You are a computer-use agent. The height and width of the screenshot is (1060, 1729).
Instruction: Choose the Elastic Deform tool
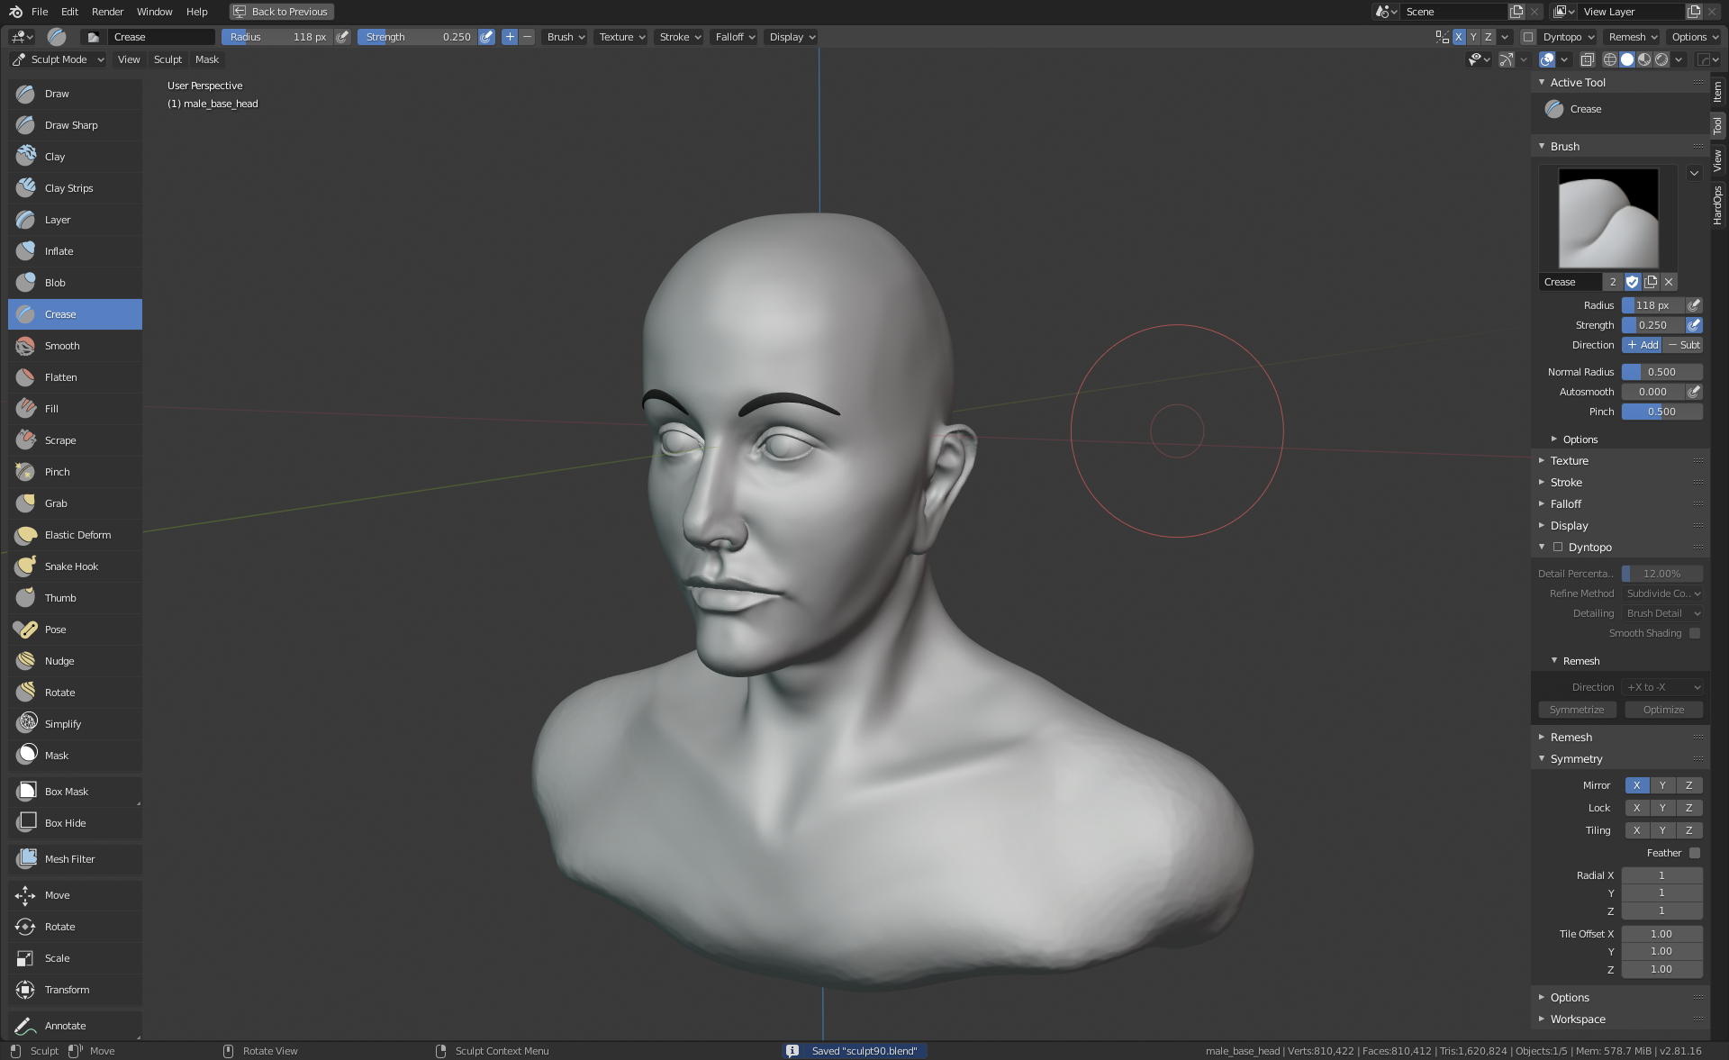pos(77,535)
